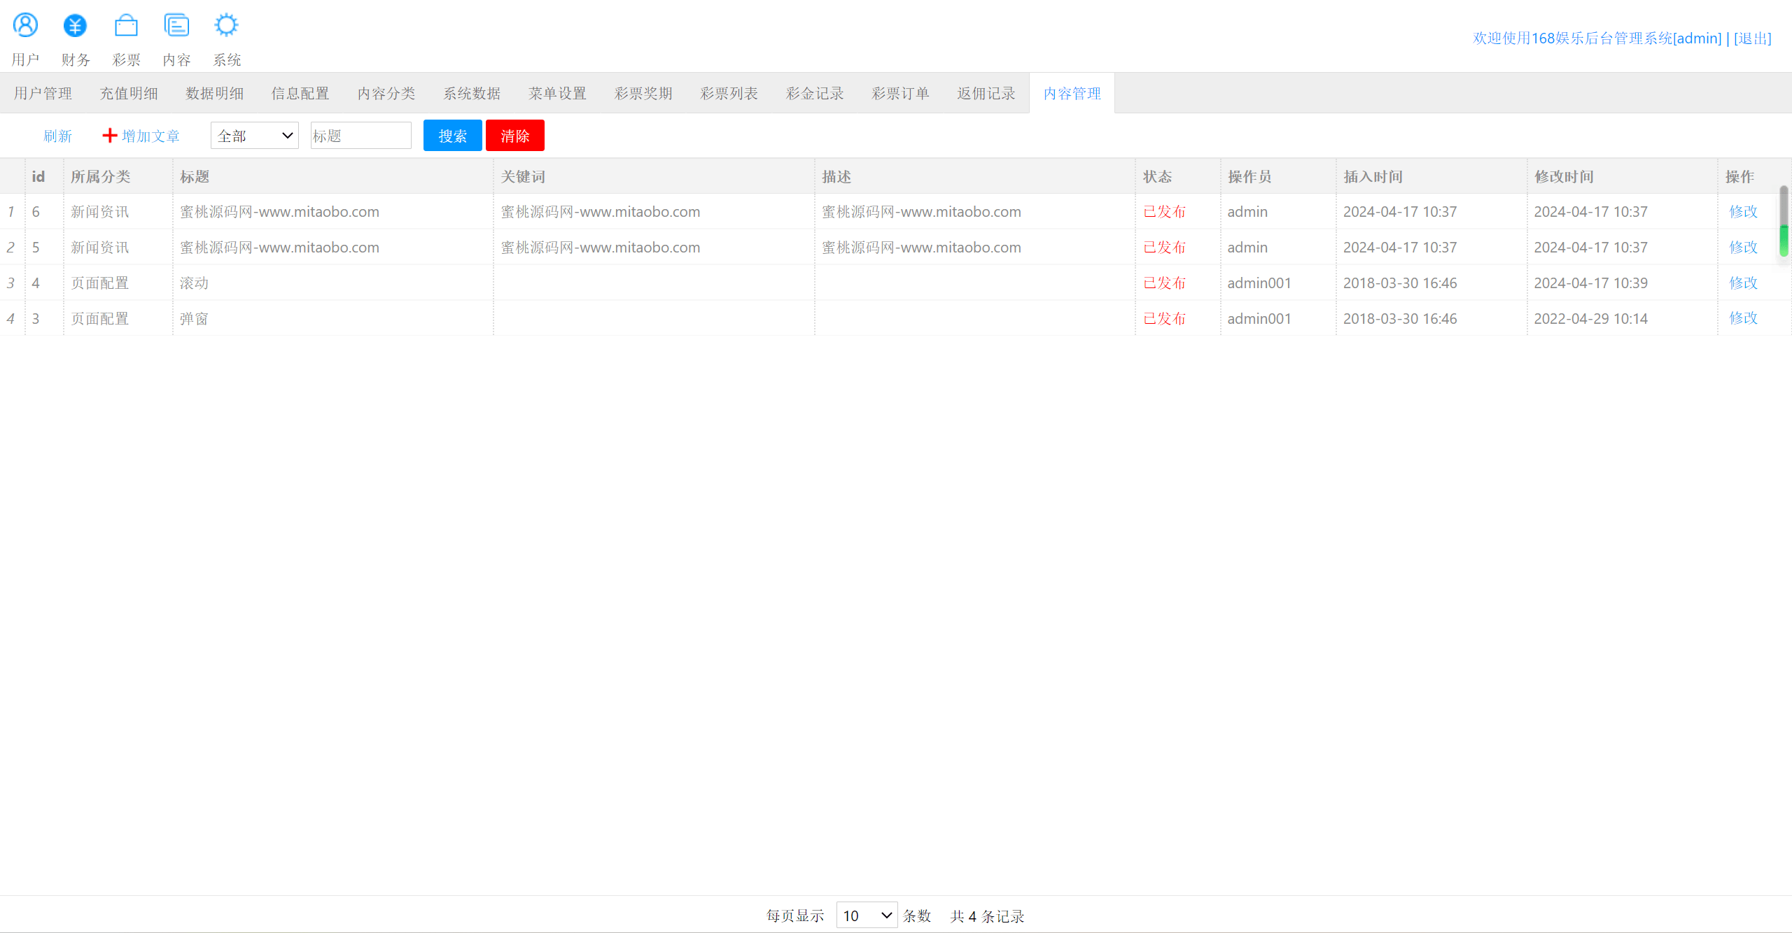This screenshot has width=1792, height=933.
Task: Select the 内容 content icon
Action: 176,25
